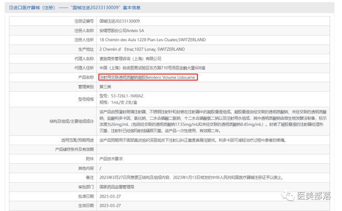Image resolution: width=342 pixels, height=211 pixels.
Task: Select the 注册证编号 label cell
Action: point(84,21)
